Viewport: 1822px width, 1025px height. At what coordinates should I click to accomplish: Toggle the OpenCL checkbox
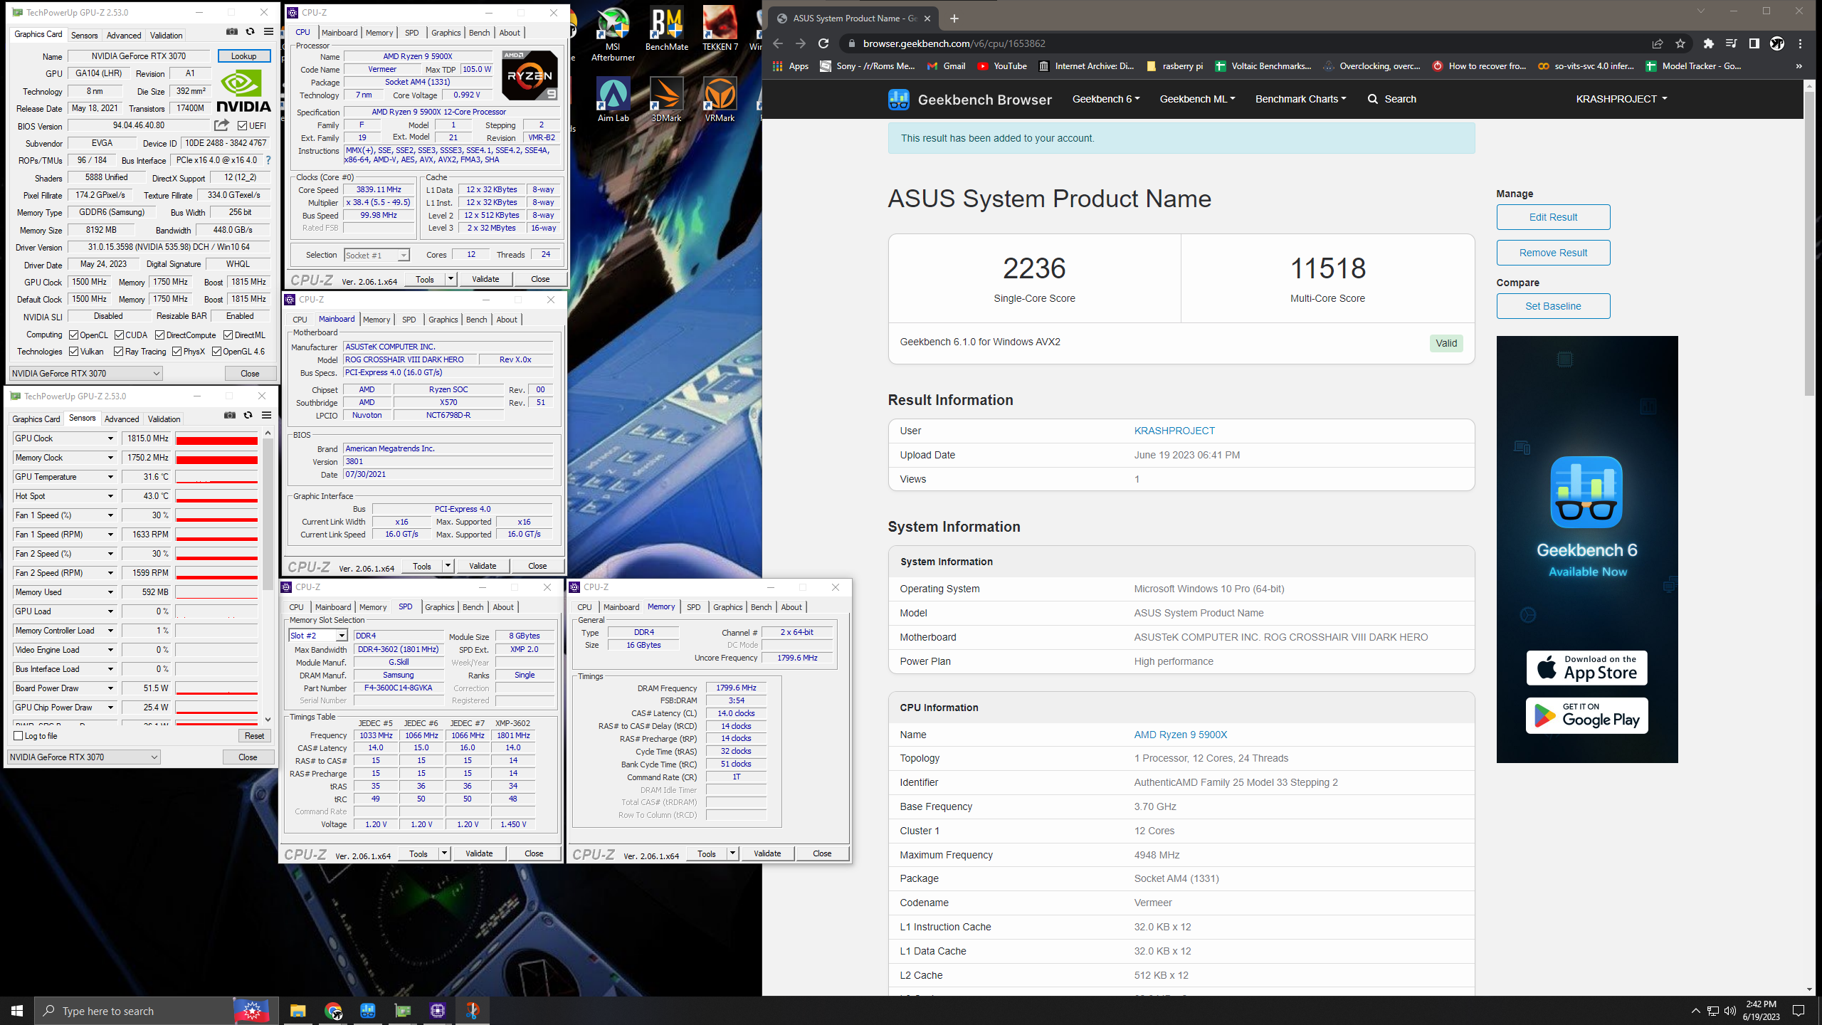[73, 335]
